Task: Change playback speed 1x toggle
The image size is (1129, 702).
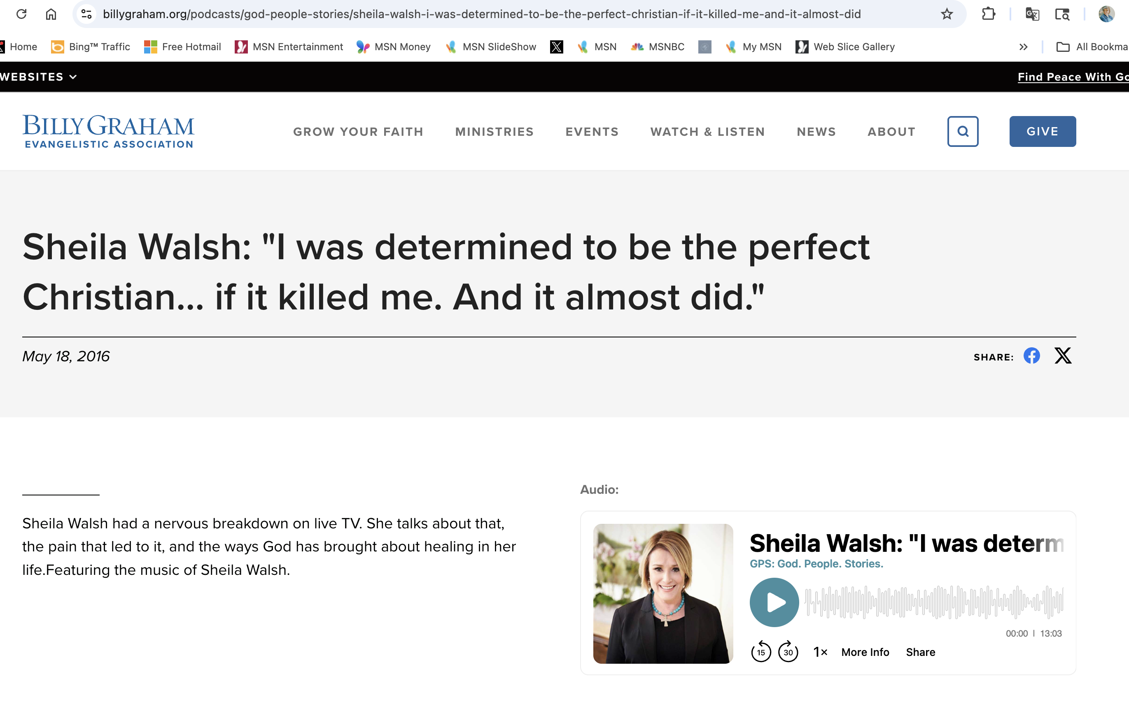Action: pos(820,652)
